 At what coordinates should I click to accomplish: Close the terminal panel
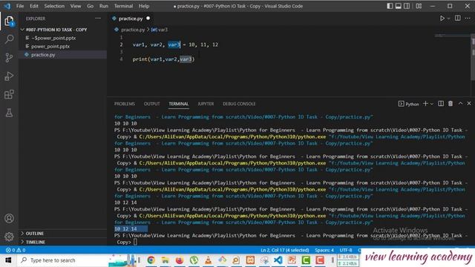click(469, 104)
